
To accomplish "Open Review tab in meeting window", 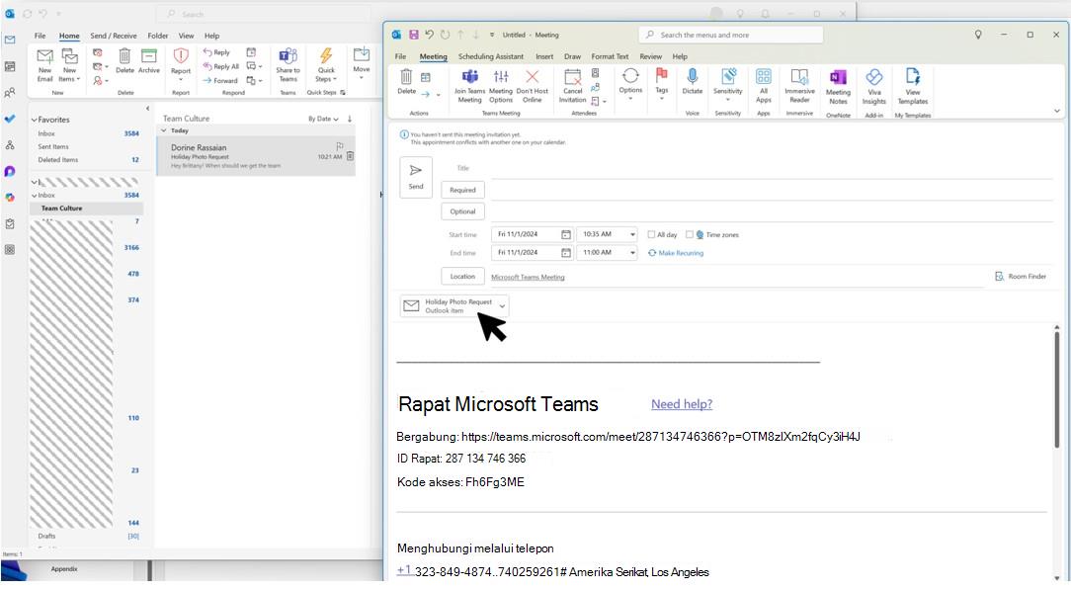I will click(x=650, y=56).
